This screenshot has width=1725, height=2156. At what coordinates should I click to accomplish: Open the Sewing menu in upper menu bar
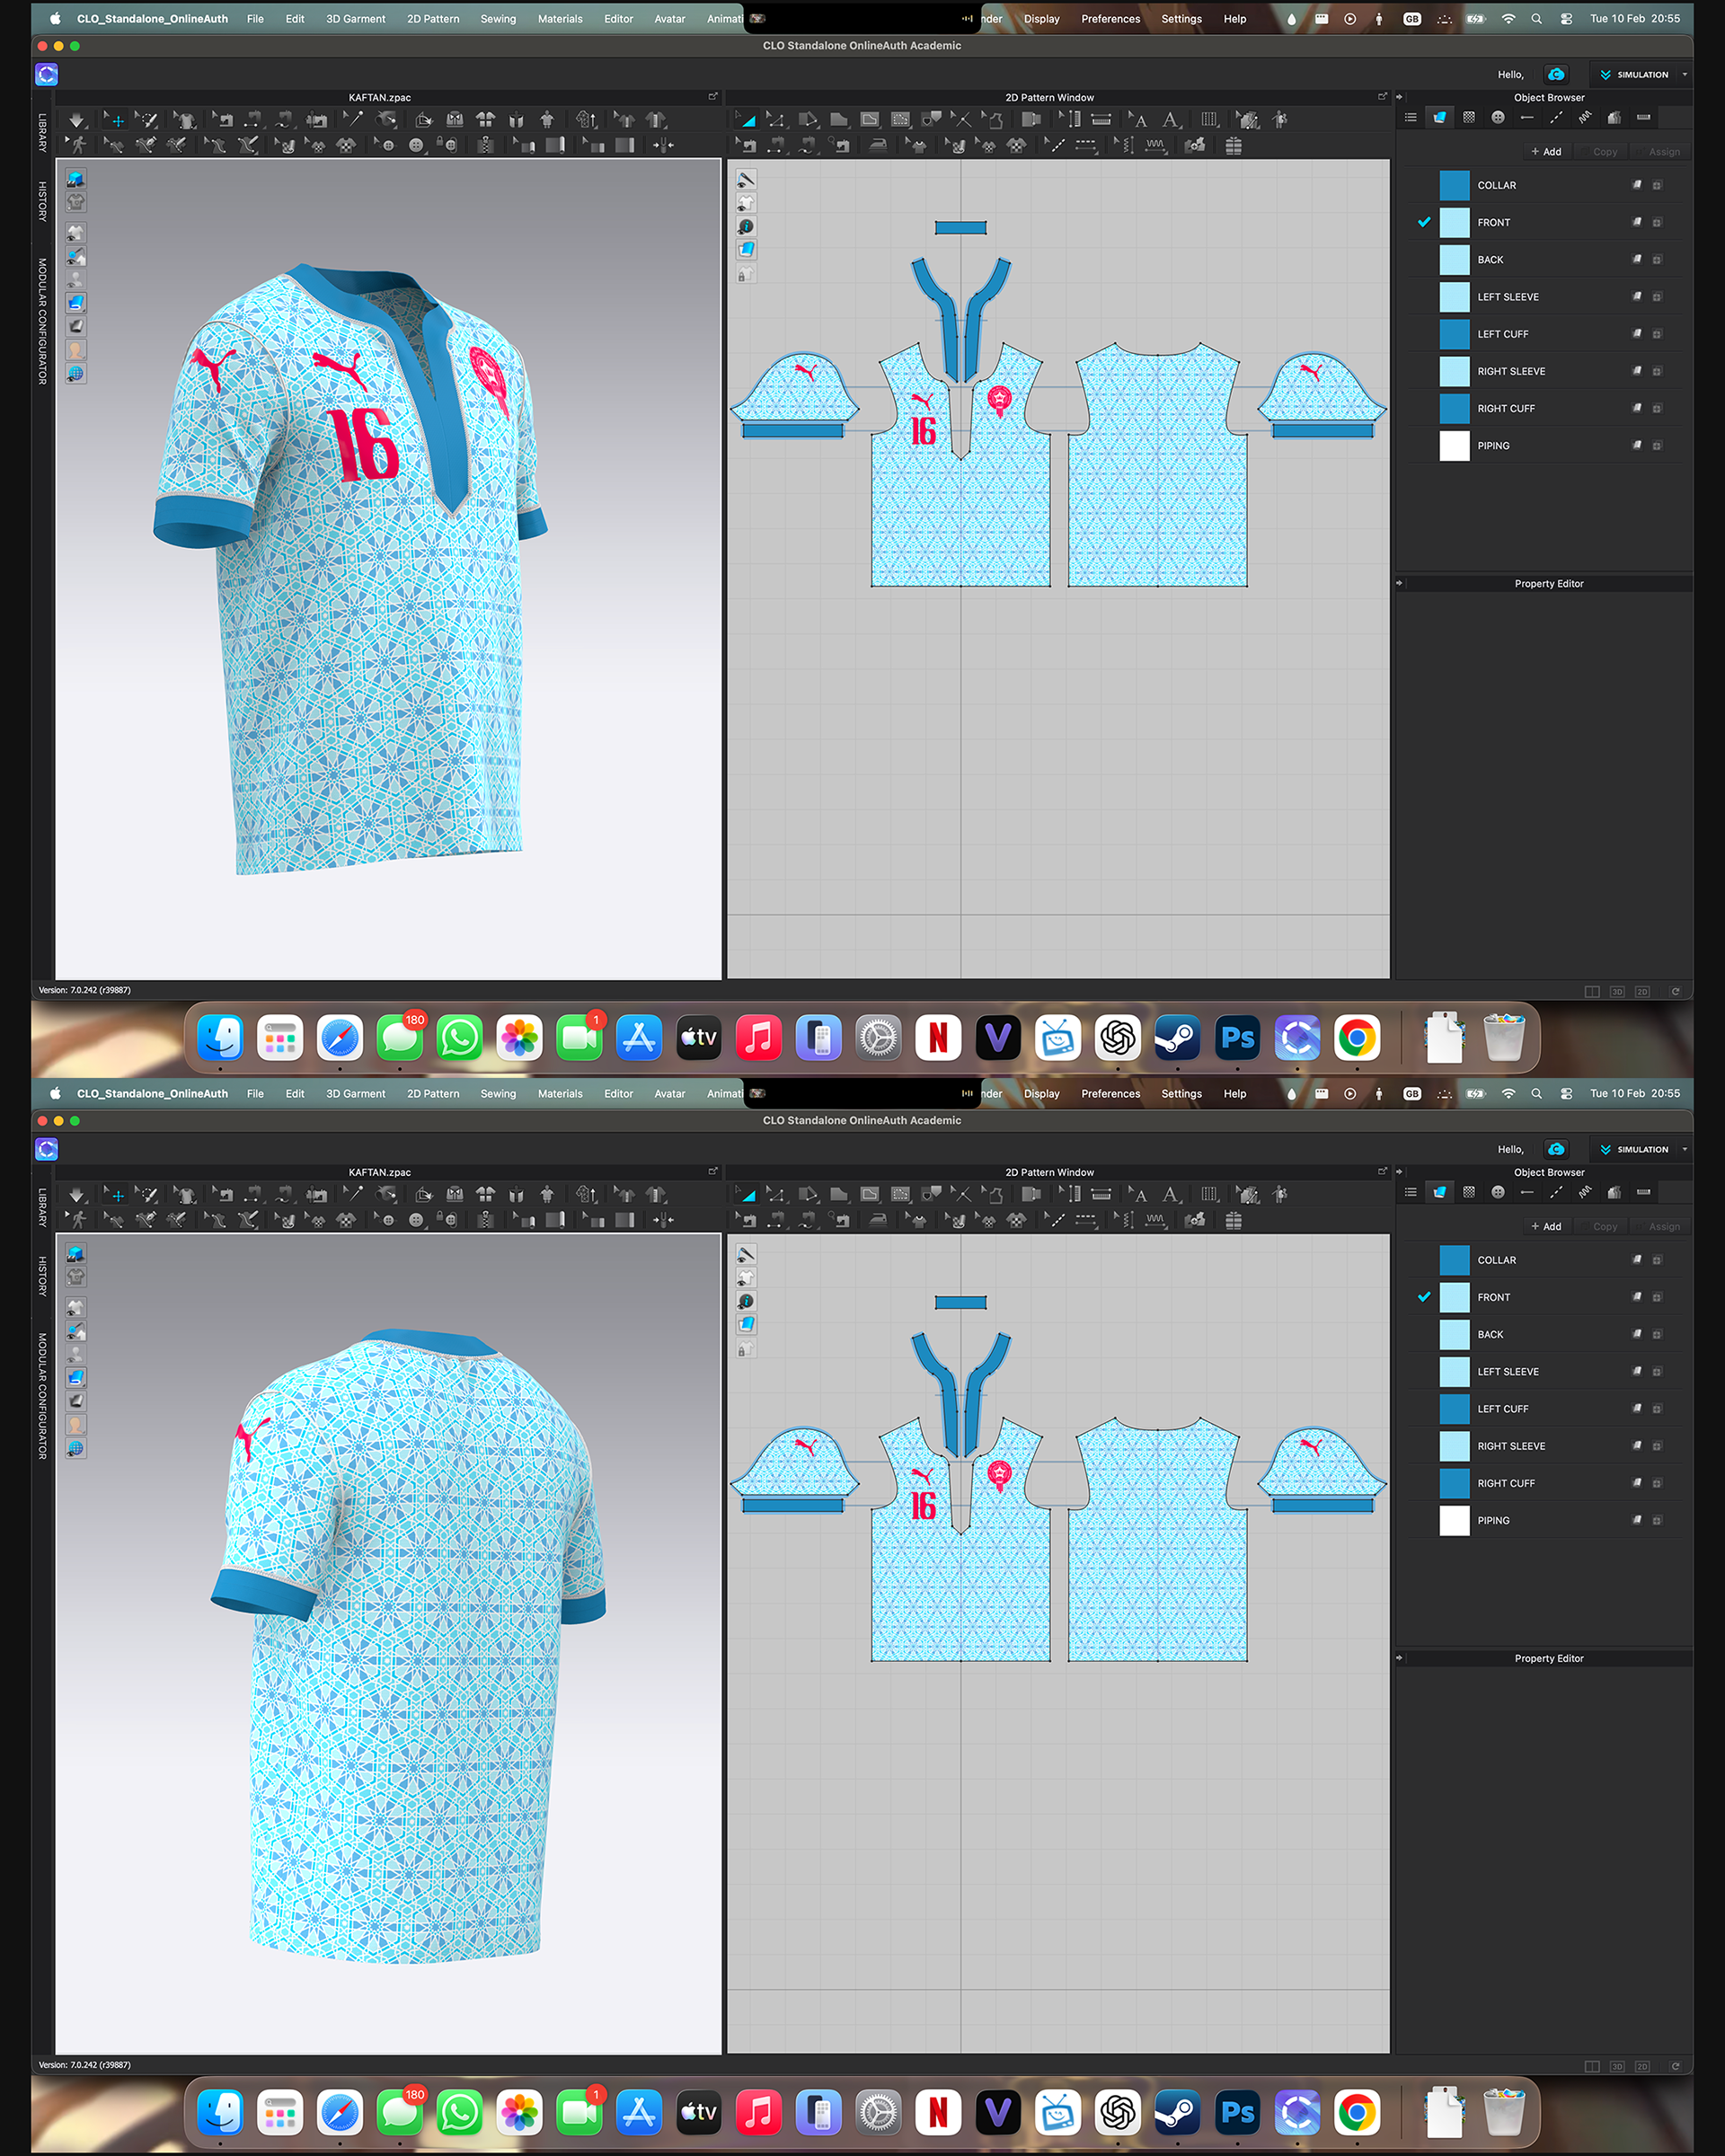pyautogui.click(x=497, y=19)
